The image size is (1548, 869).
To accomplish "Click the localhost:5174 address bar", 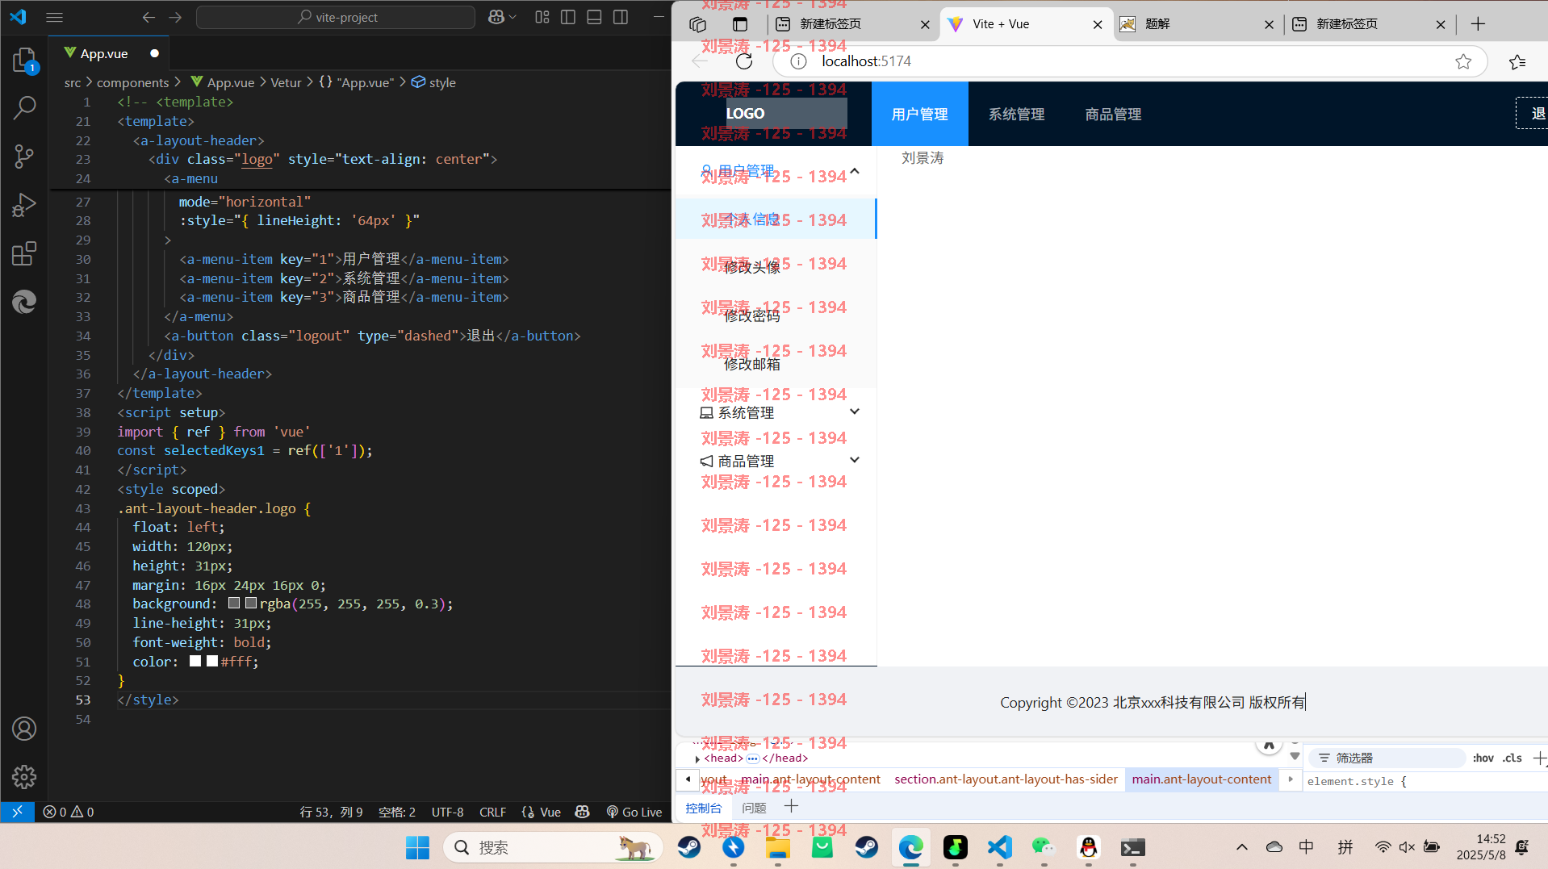I will click(1130, 61).
